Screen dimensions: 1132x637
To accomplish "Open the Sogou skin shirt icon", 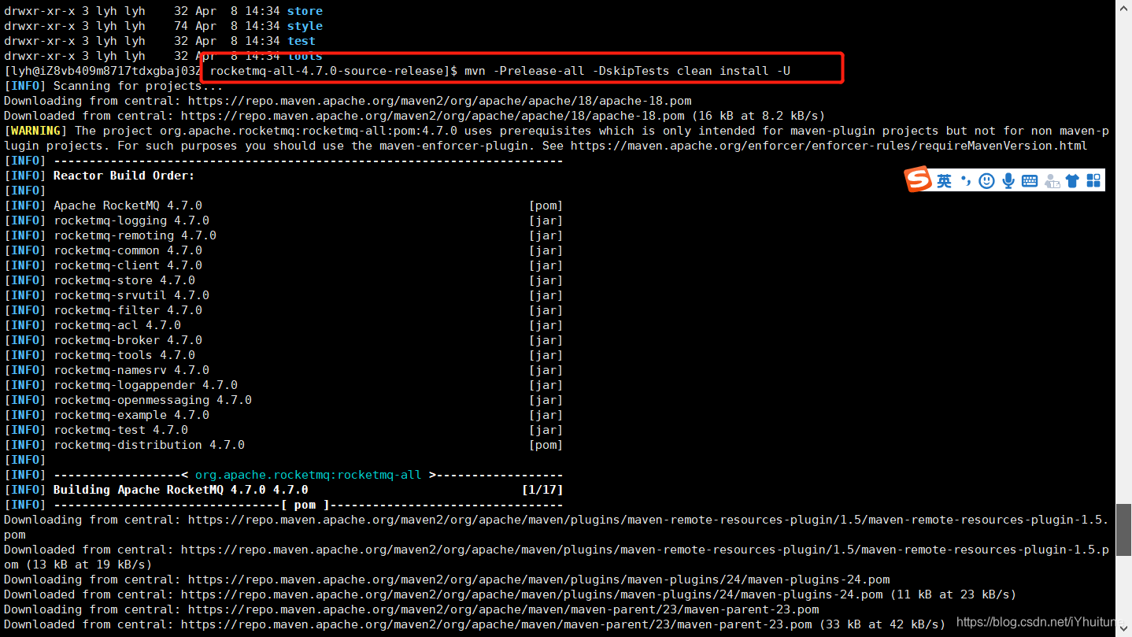I will 1072,181.
